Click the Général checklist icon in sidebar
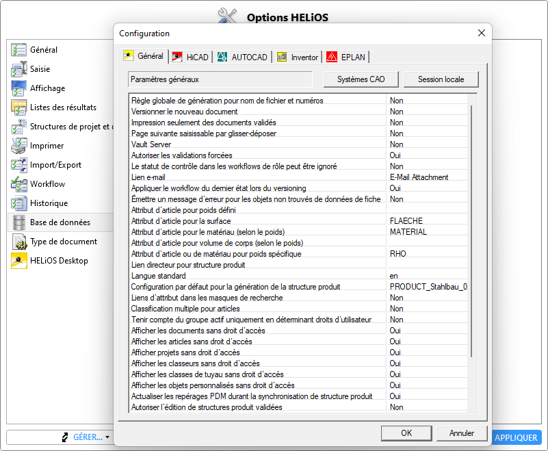548x451 pixels. 19,50
